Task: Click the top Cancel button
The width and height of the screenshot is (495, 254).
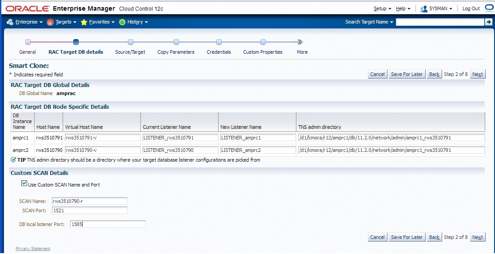Action: (378, 74)
